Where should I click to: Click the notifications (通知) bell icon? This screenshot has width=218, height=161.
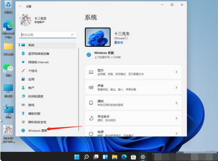click(91, 103)
